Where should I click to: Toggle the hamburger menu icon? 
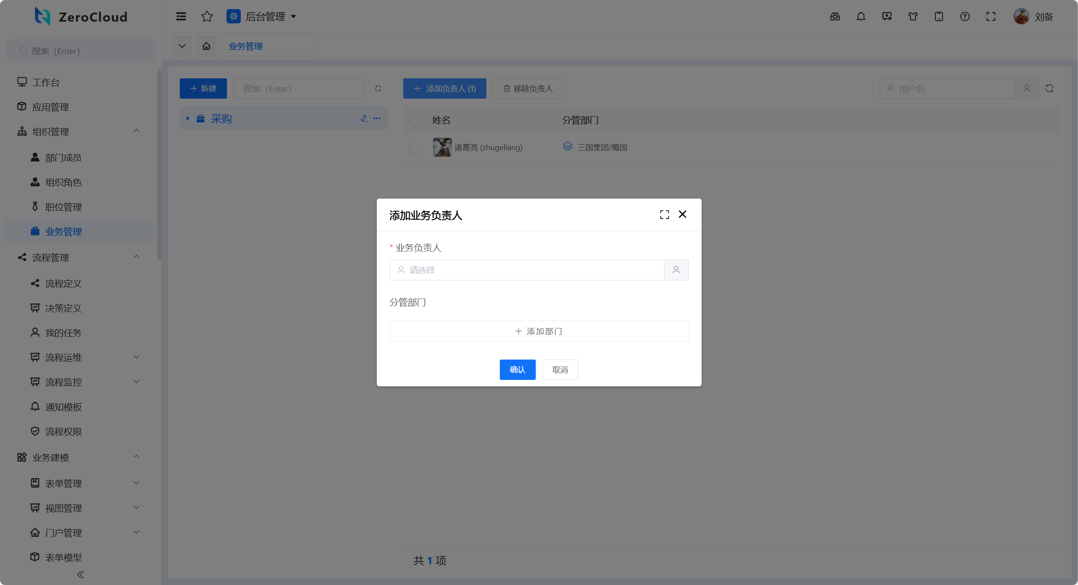point(181,16)
